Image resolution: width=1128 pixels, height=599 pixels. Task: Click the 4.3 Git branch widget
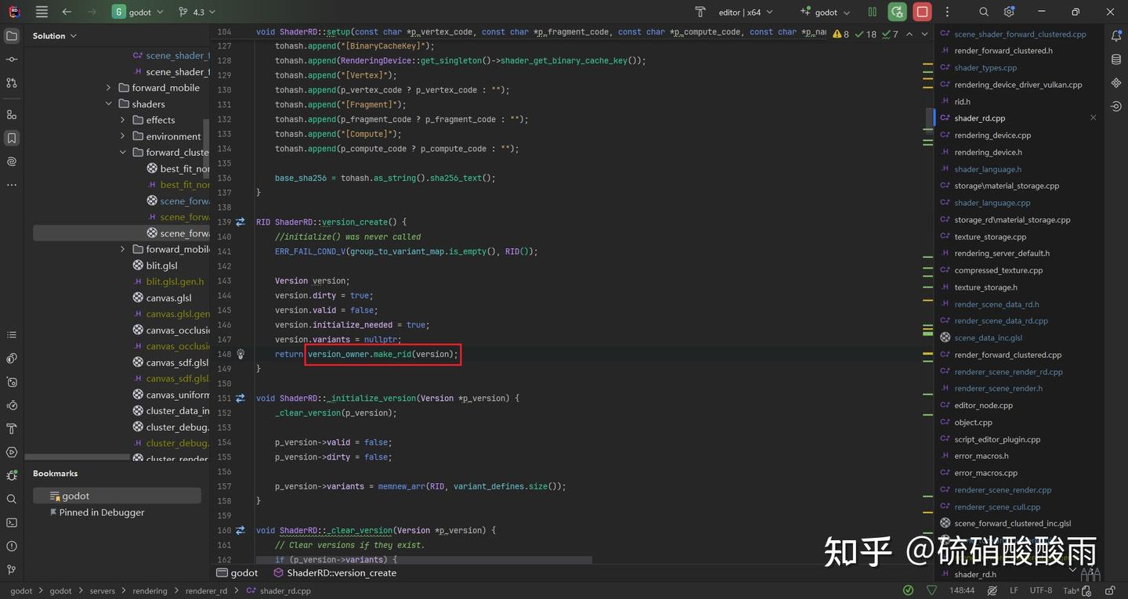point(194,12)
